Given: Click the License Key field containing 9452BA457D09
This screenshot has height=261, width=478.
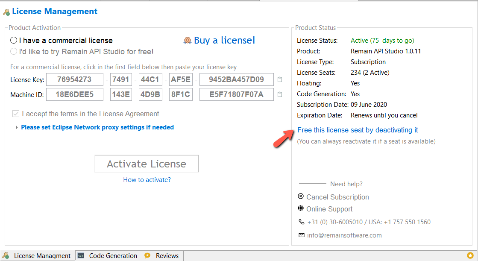Looking at the screenshot, I should coord(237,79).
